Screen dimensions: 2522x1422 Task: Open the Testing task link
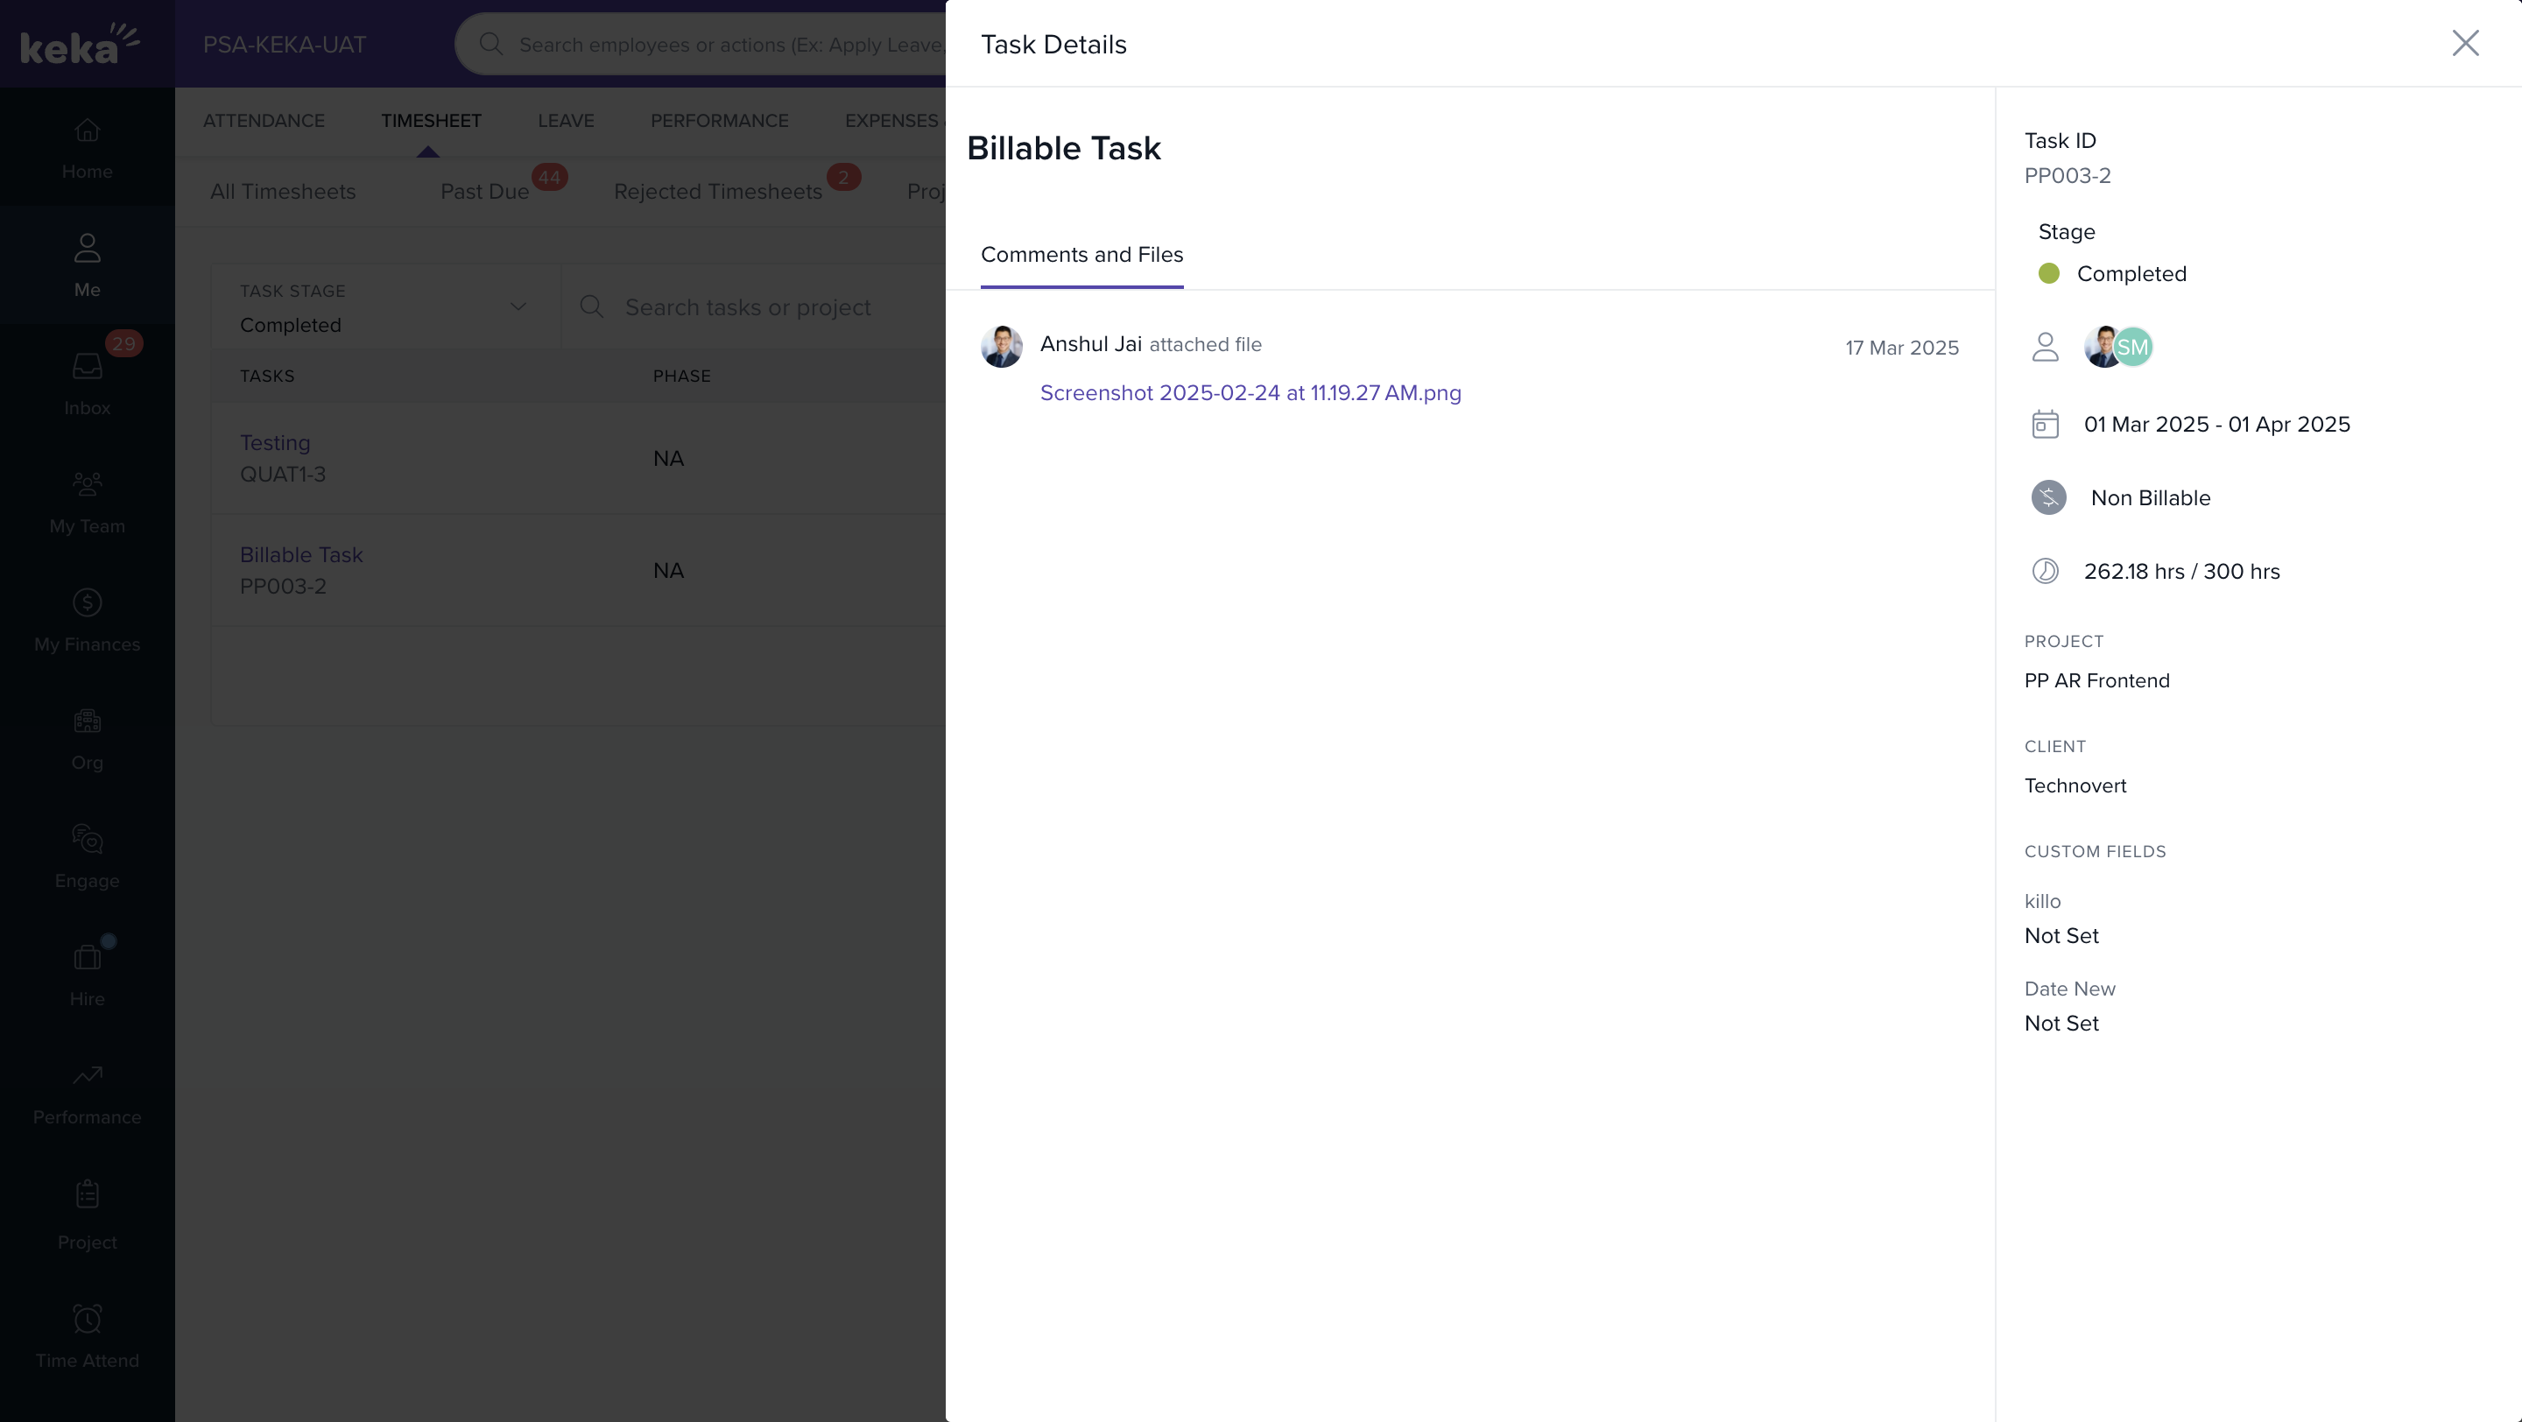[x=274, y=442]
